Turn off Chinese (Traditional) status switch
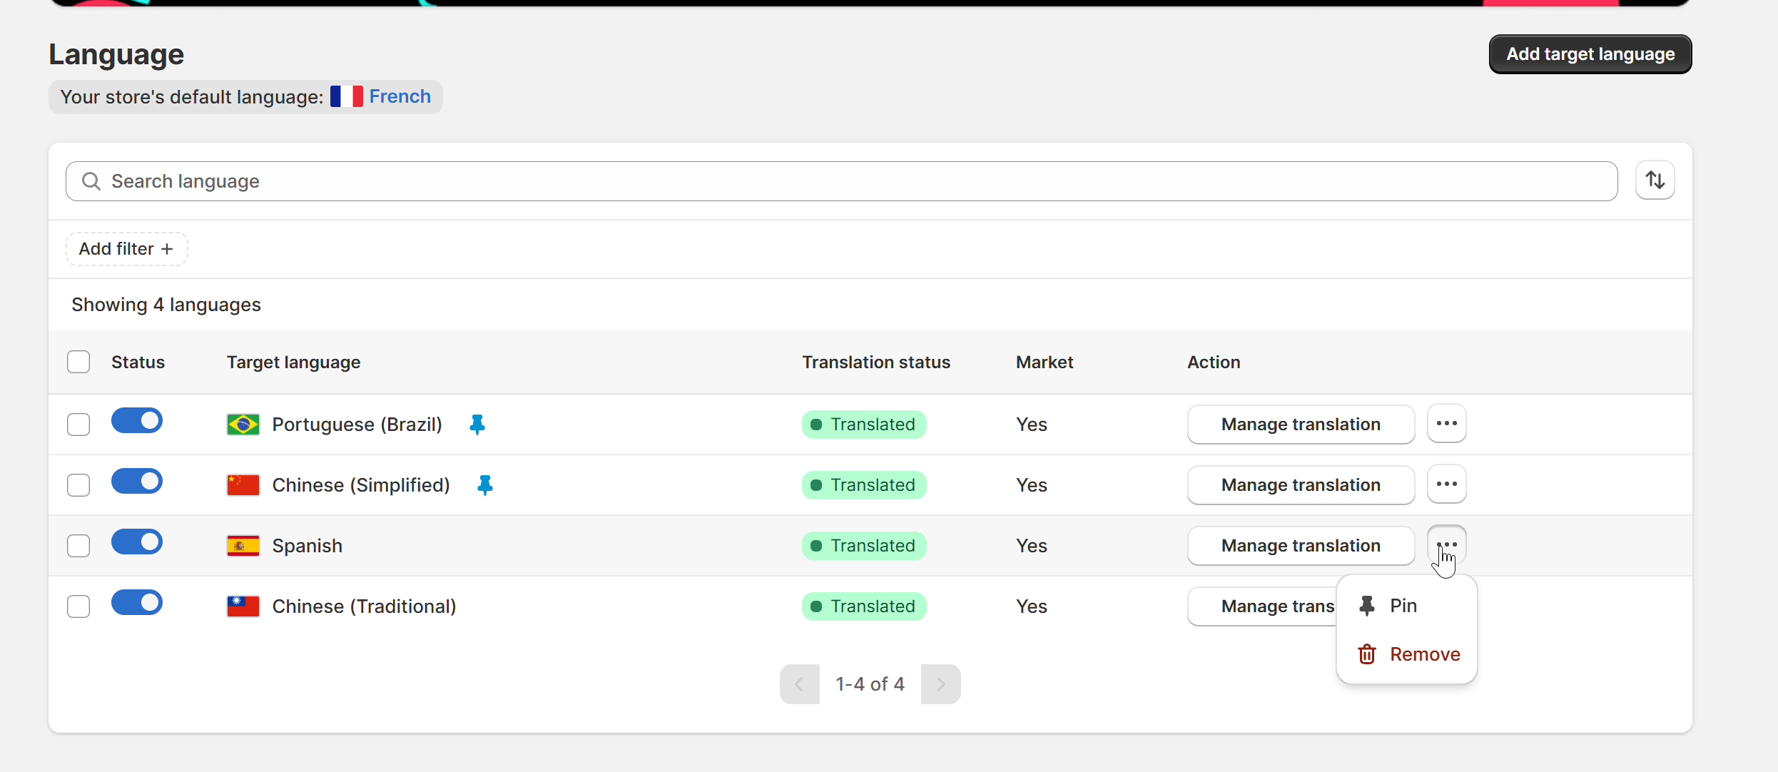1778x772 pixels. coord(137,603)
